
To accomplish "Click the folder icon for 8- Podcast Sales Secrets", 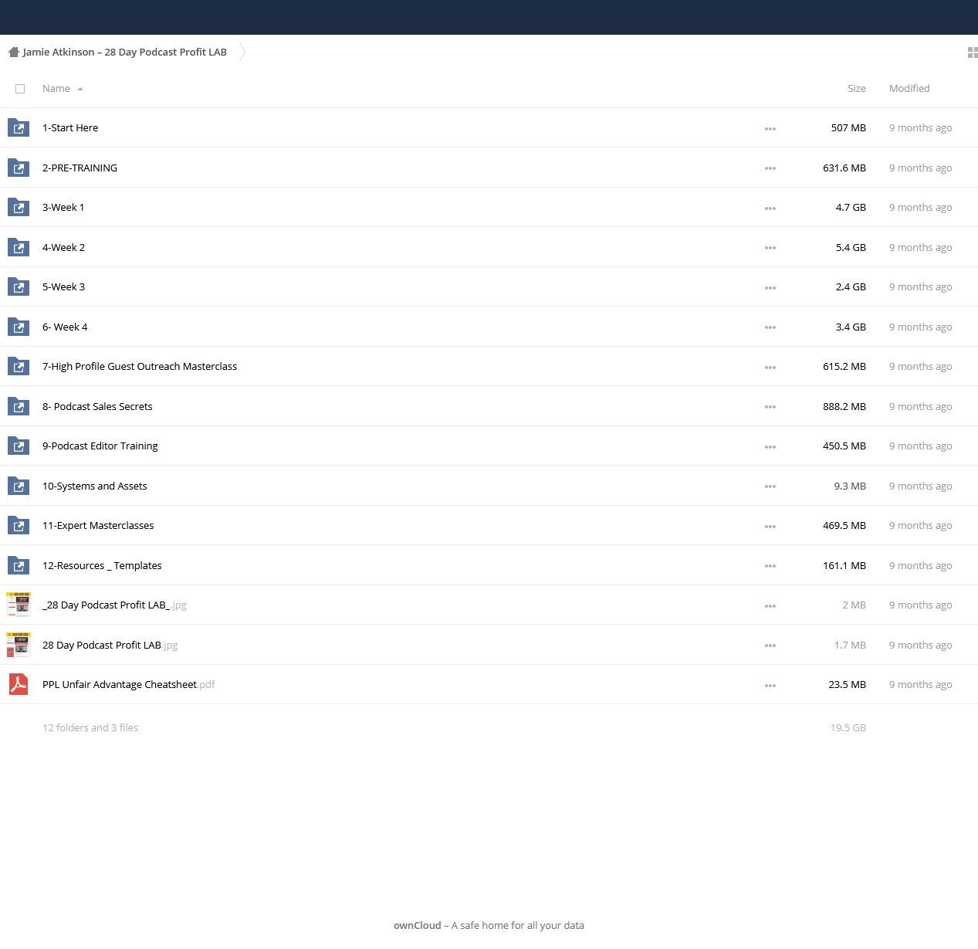I will tap(19, 406).
